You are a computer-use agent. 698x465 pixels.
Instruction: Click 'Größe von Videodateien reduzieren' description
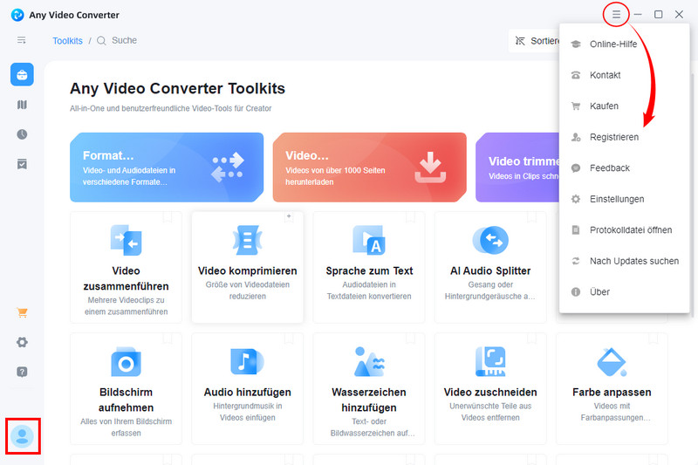pyautogui.click(x=248, y=291)
